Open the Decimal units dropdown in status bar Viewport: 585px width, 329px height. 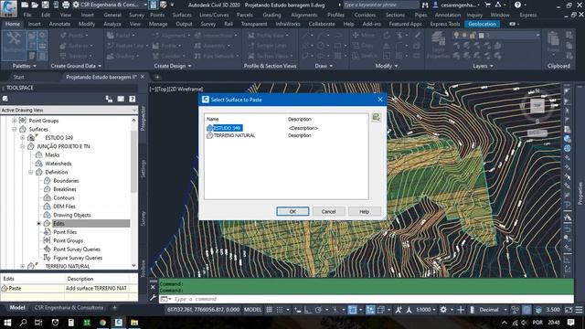pos(493,310)
